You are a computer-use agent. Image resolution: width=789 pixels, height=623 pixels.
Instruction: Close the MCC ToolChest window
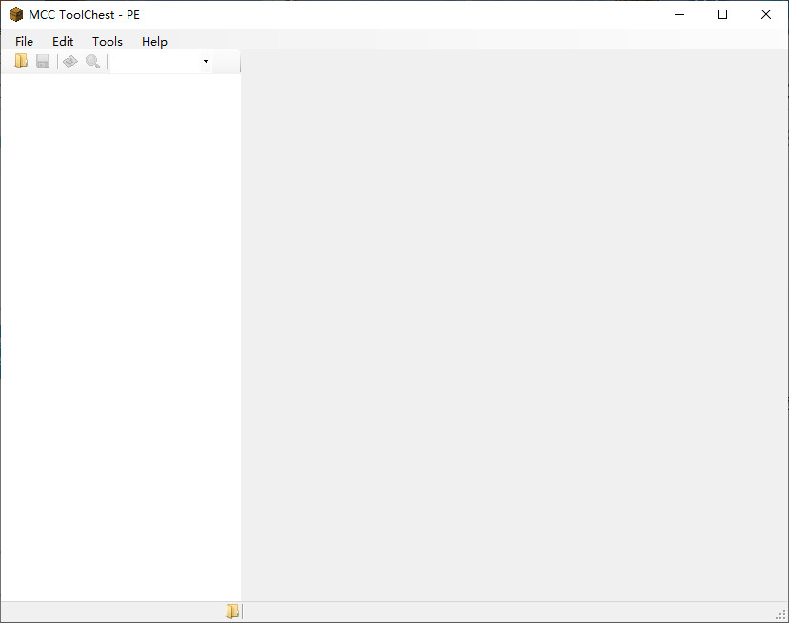click(766, 14)
